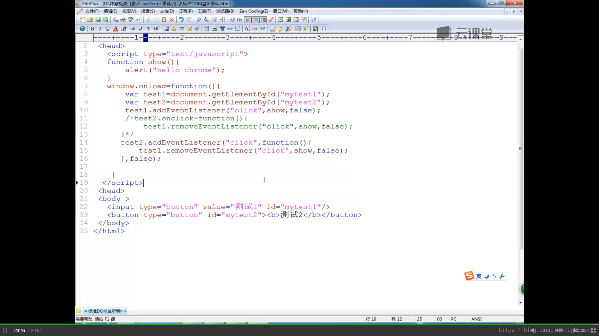
Task: Apply italic with the I icon
Action: 100,29
